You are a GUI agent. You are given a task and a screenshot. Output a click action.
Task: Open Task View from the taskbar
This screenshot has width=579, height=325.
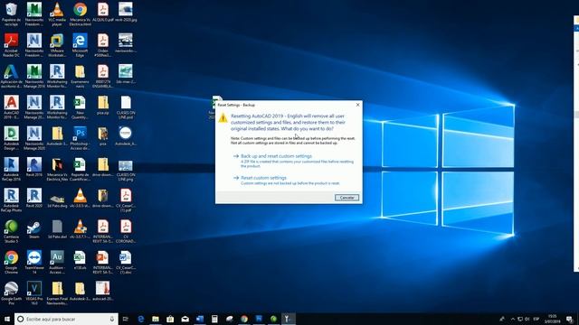tap(126, 319)
